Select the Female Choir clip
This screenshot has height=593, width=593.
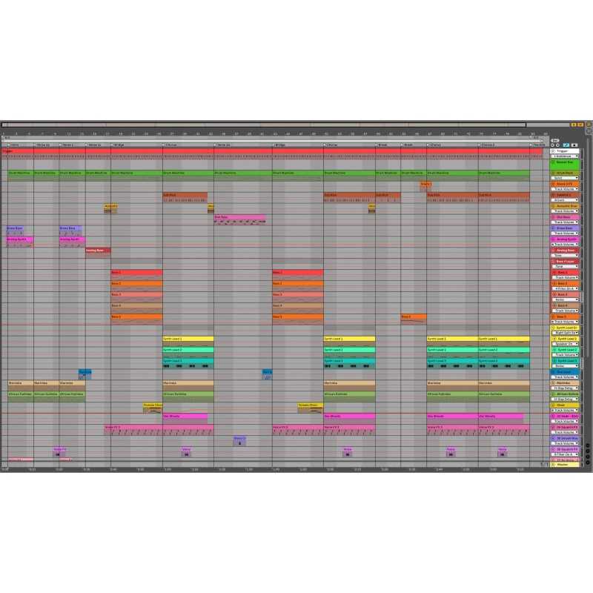152,405
